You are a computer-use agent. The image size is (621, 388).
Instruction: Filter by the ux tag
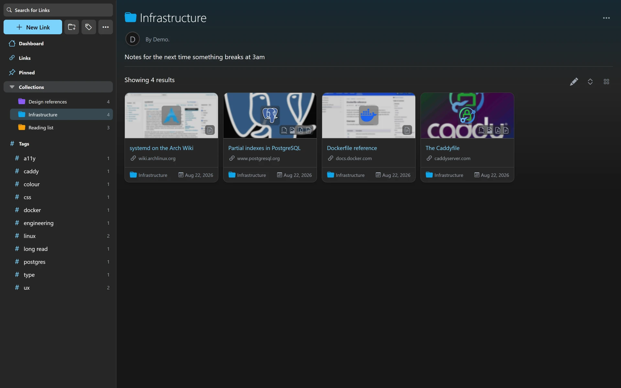pyautogui.click(x=61, y=287)
